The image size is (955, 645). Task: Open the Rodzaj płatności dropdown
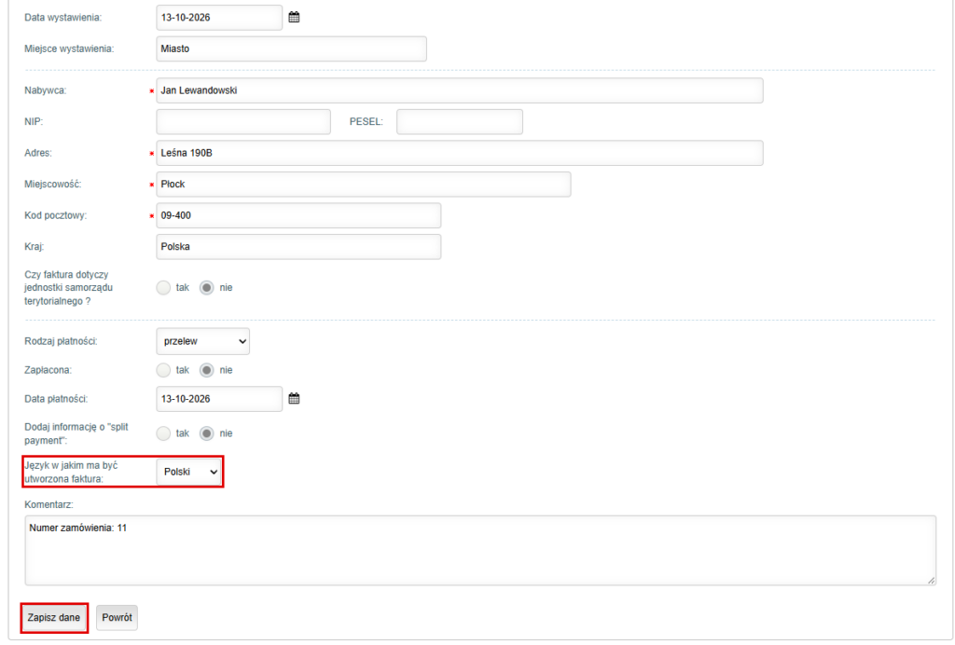(202, 341)
